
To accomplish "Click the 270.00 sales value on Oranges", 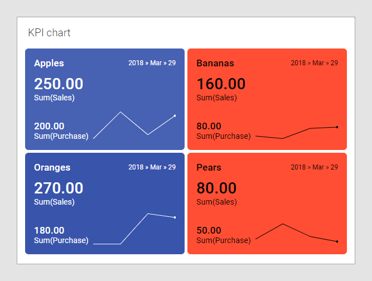I will pos(59,188).
